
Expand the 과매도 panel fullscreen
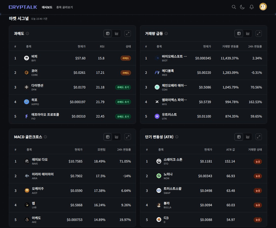click(128, 33)
